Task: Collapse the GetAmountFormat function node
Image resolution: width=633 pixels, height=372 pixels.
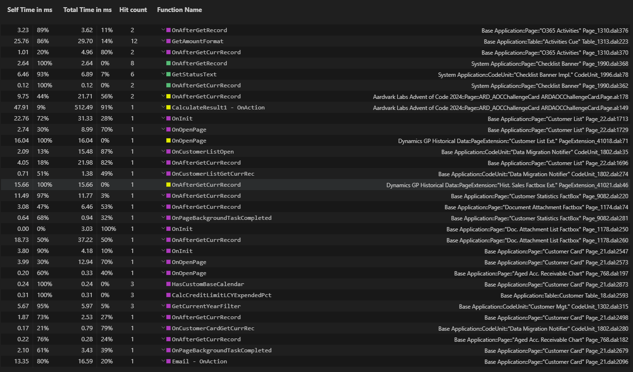Action: click(163, 41)
